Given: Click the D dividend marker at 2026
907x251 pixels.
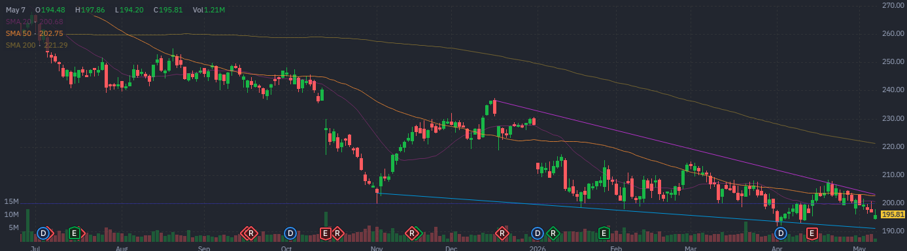Looking at the screenshot, I should coord(538,233).
